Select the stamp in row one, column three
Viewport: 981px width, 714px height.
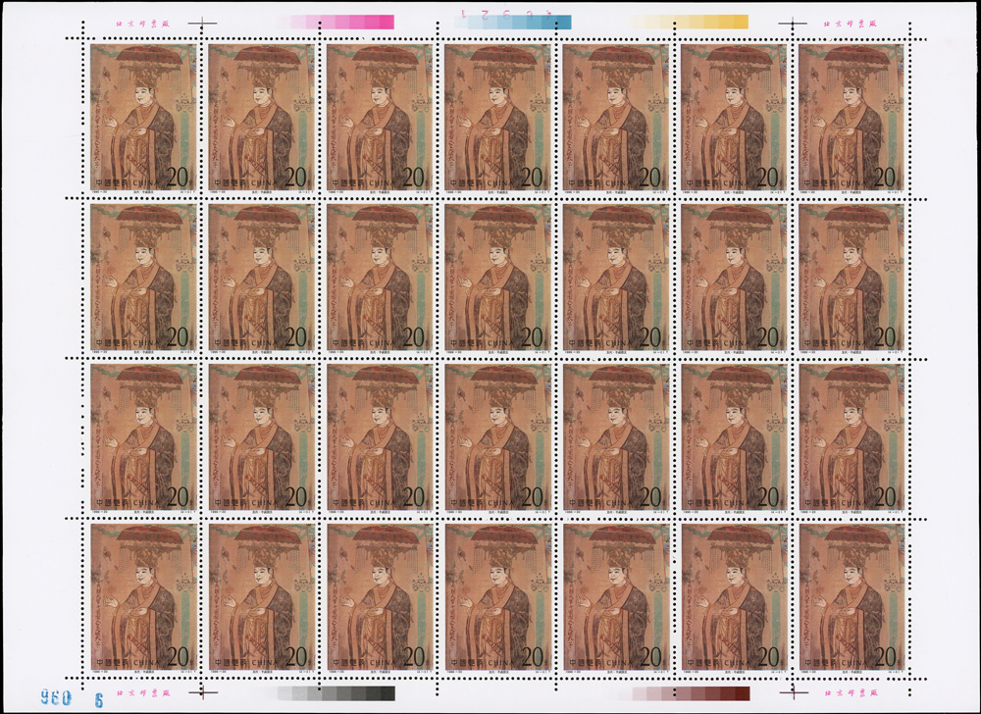[x=380, y=118]
